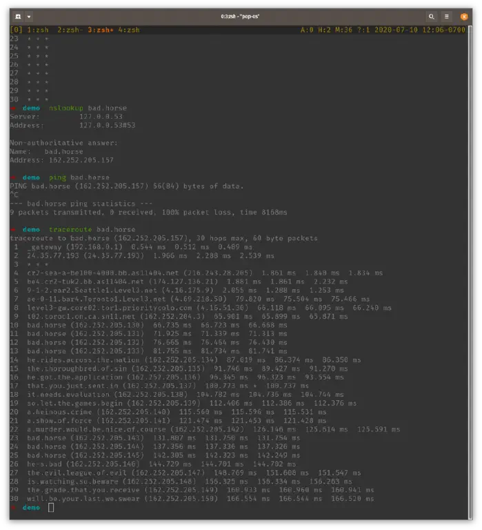Click the ping command text
Viewport: 482px width, 530px height.
coord(57,177)
